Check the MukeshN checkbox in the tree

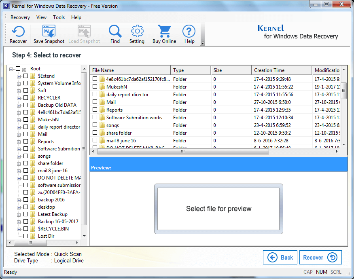click(x=26, y=120)
